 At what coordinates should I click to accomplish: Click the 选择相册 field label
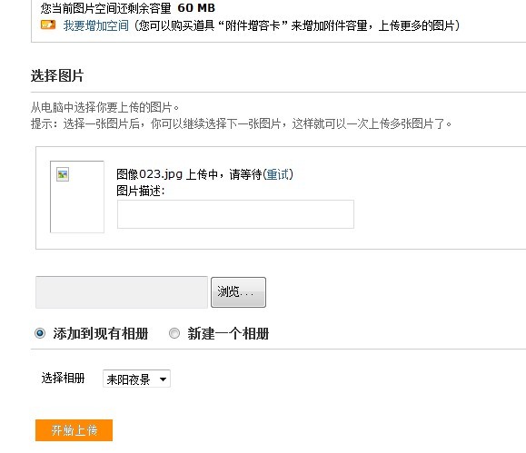point(63,379)
